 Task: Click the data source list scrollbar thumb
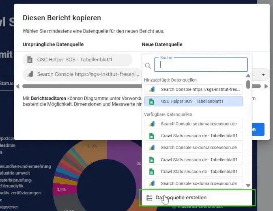tap(248, 84)
